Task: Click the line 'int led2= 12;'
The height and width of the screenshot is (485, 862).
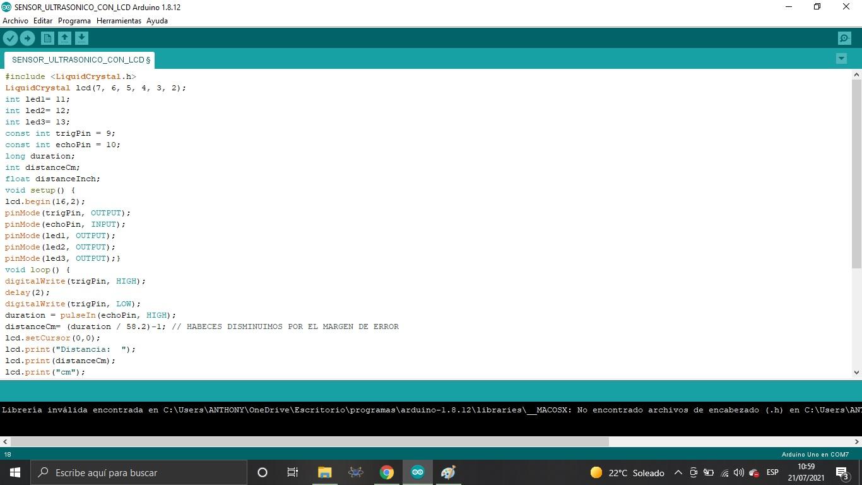Action: tap(38, 111)
